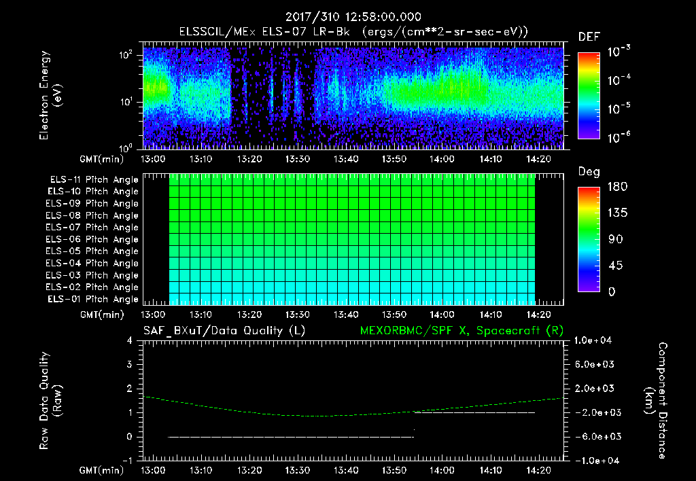The height and width of the screenshot is (481, 696).
Task: Click the 10^2 tick on the electron energy axis
Action: click(x=126, y=55)
